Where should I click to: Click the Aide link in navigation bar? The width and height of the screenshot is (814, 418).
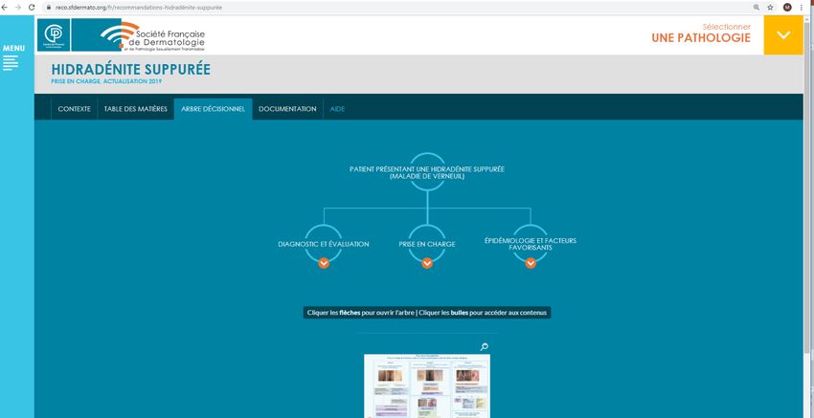[x=337, y=109]
